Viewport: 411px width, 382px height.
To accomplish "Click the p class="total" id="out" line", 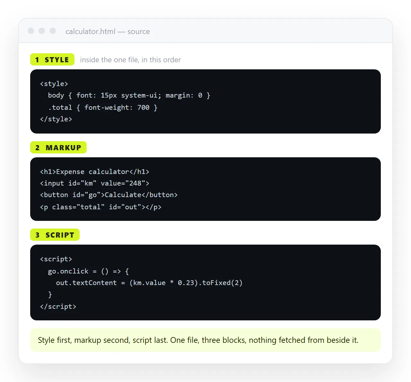I will point(101,207).
